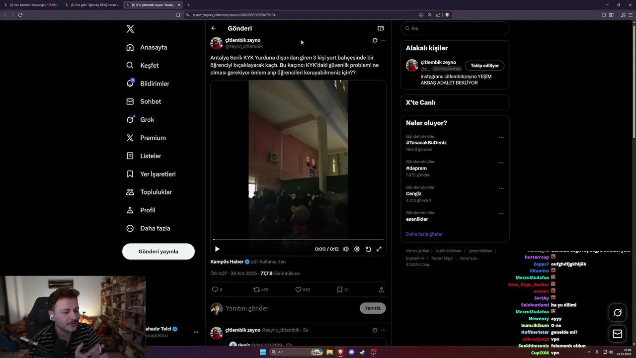Open Premium page
This screenshot has height=358, width=636.
coord(146,138)
